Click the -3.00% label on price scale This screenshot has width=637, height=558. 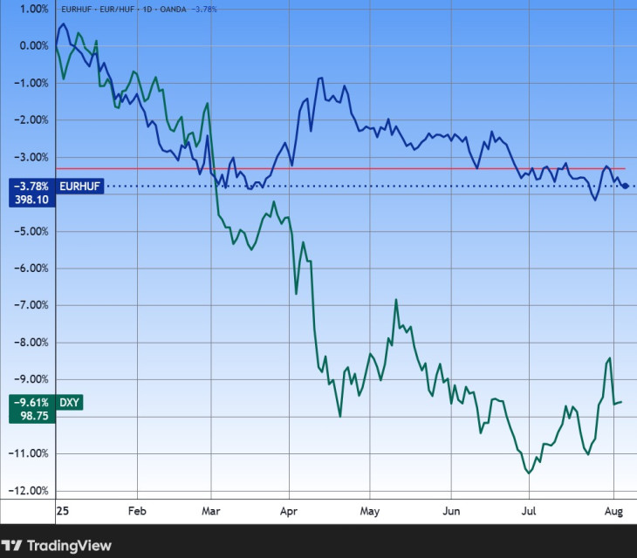(x=31, y=158)
